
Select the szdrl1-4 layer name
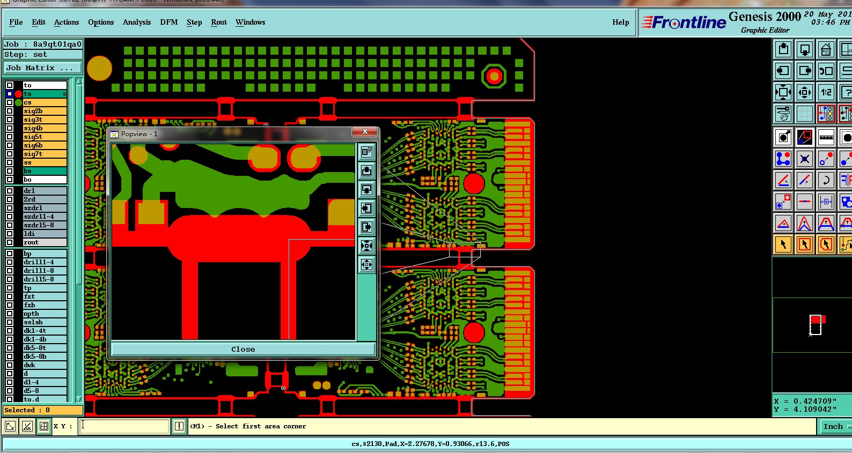coord(45,217)
